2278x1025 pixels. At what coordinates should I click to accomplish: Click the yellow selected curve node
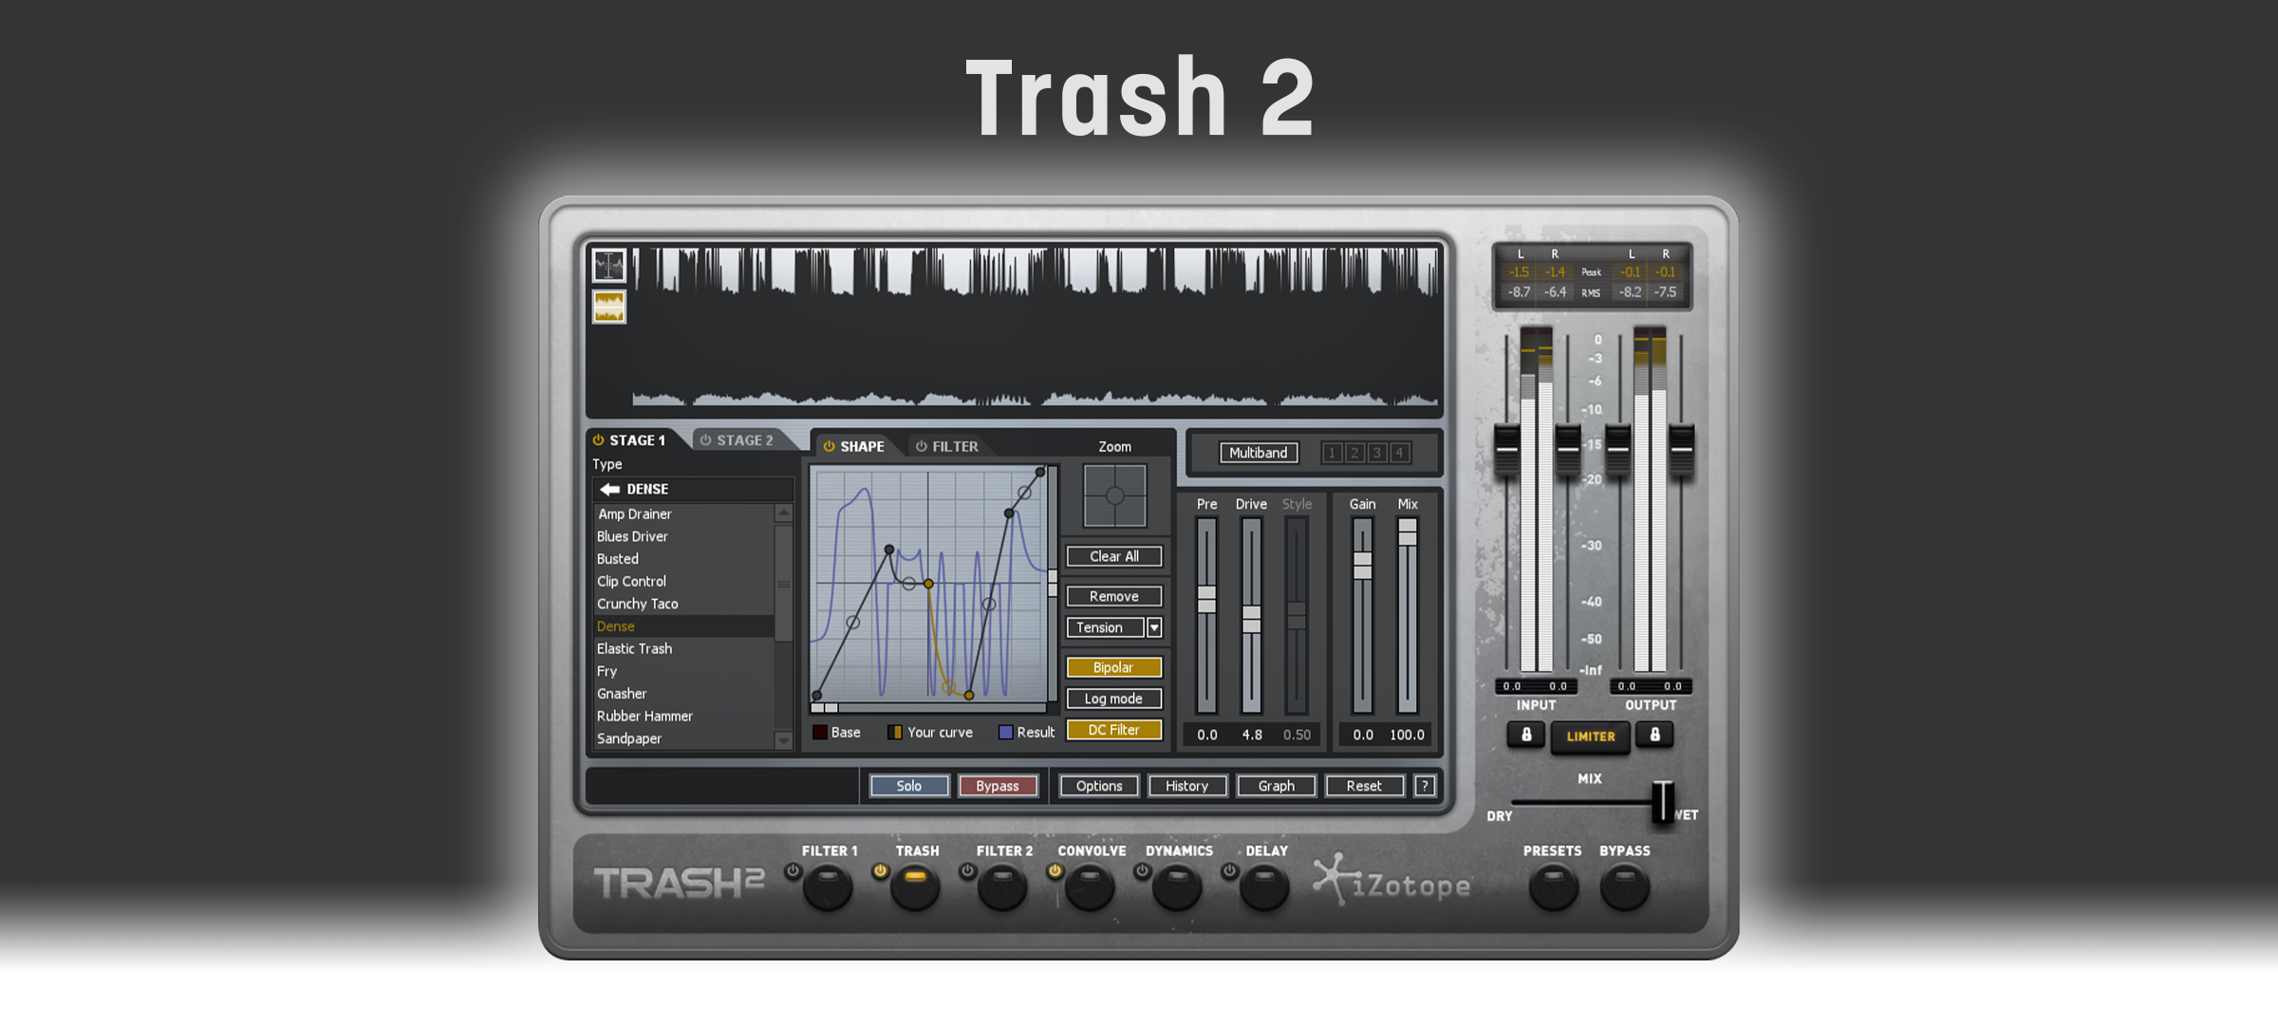(928, 584)
